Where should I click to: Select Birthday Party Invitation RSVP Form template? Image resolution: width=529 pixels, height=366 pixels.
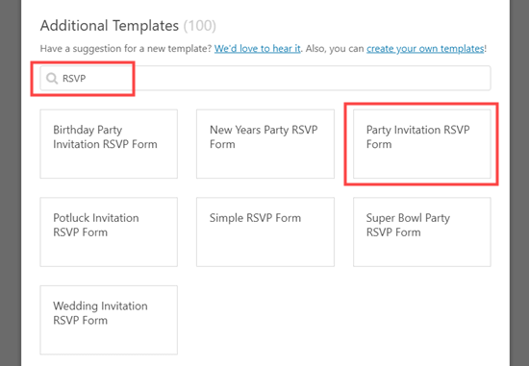pyautogui.click(x=109, y=144)
